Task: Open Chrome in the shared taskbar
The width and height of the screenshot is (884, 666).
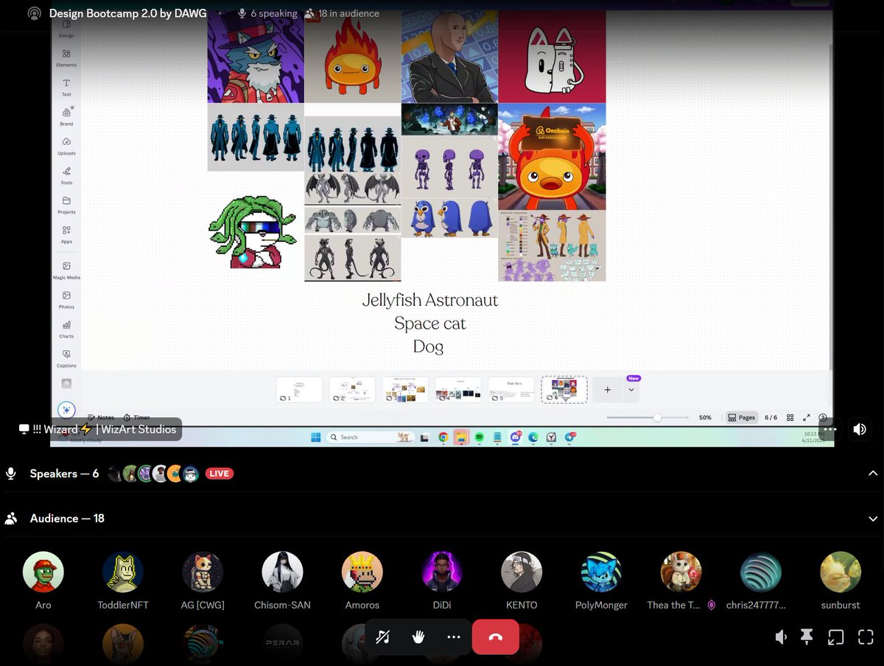Action: pos(443,437)
